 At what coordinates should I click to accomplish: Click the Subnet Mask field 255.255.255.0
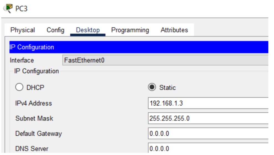[x=208, y=118]
